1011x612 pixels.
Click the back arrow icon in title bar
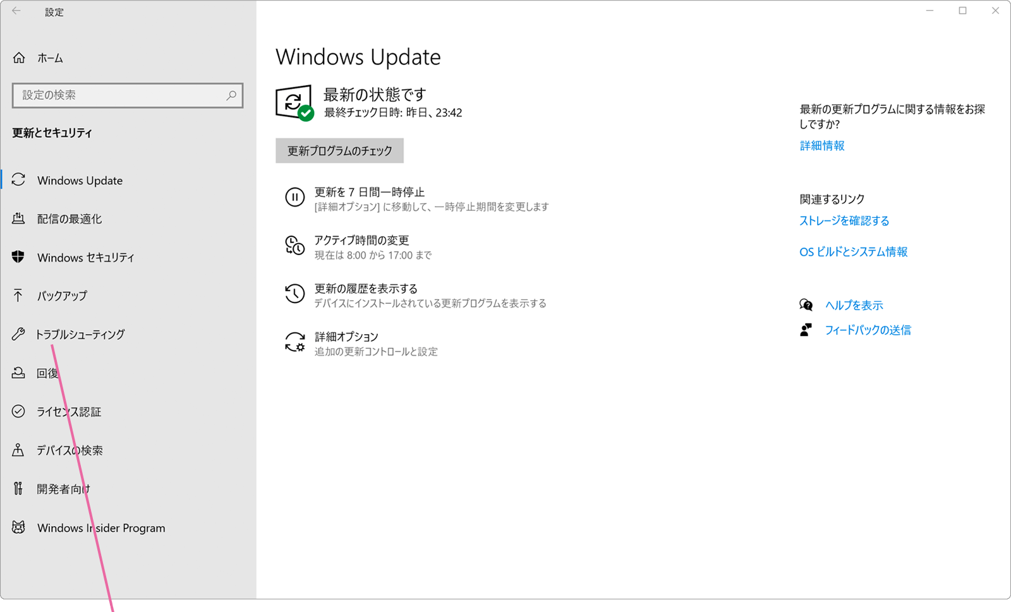point(16,11)
